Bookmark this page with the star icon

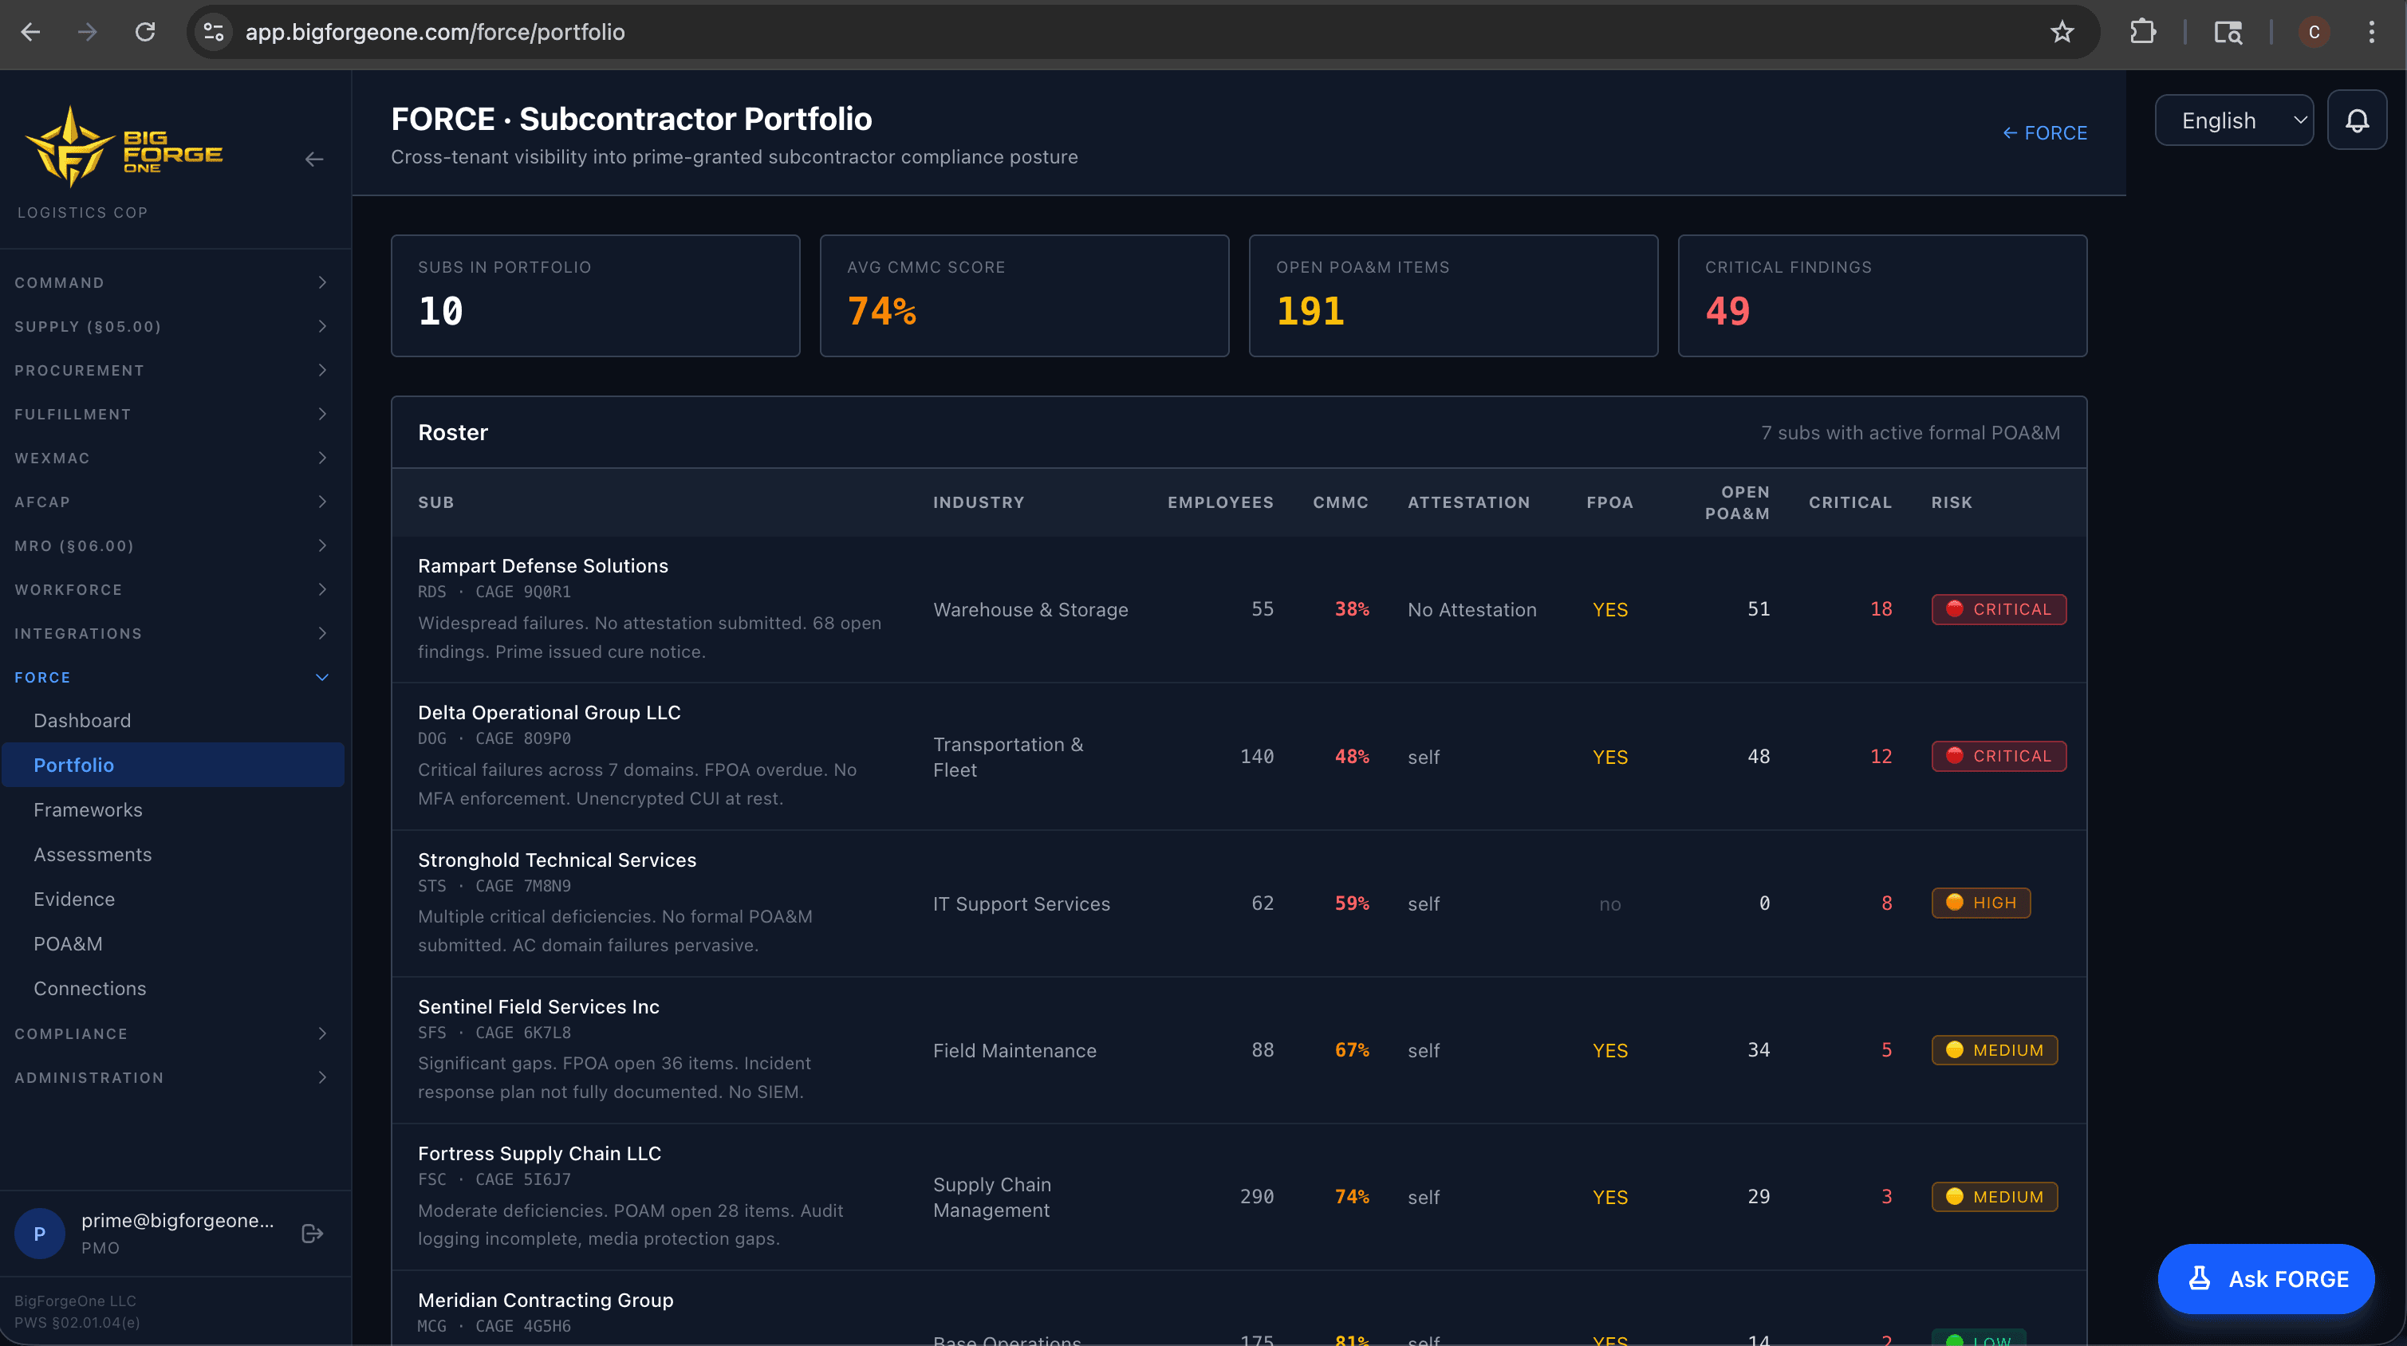[2062, 32]
